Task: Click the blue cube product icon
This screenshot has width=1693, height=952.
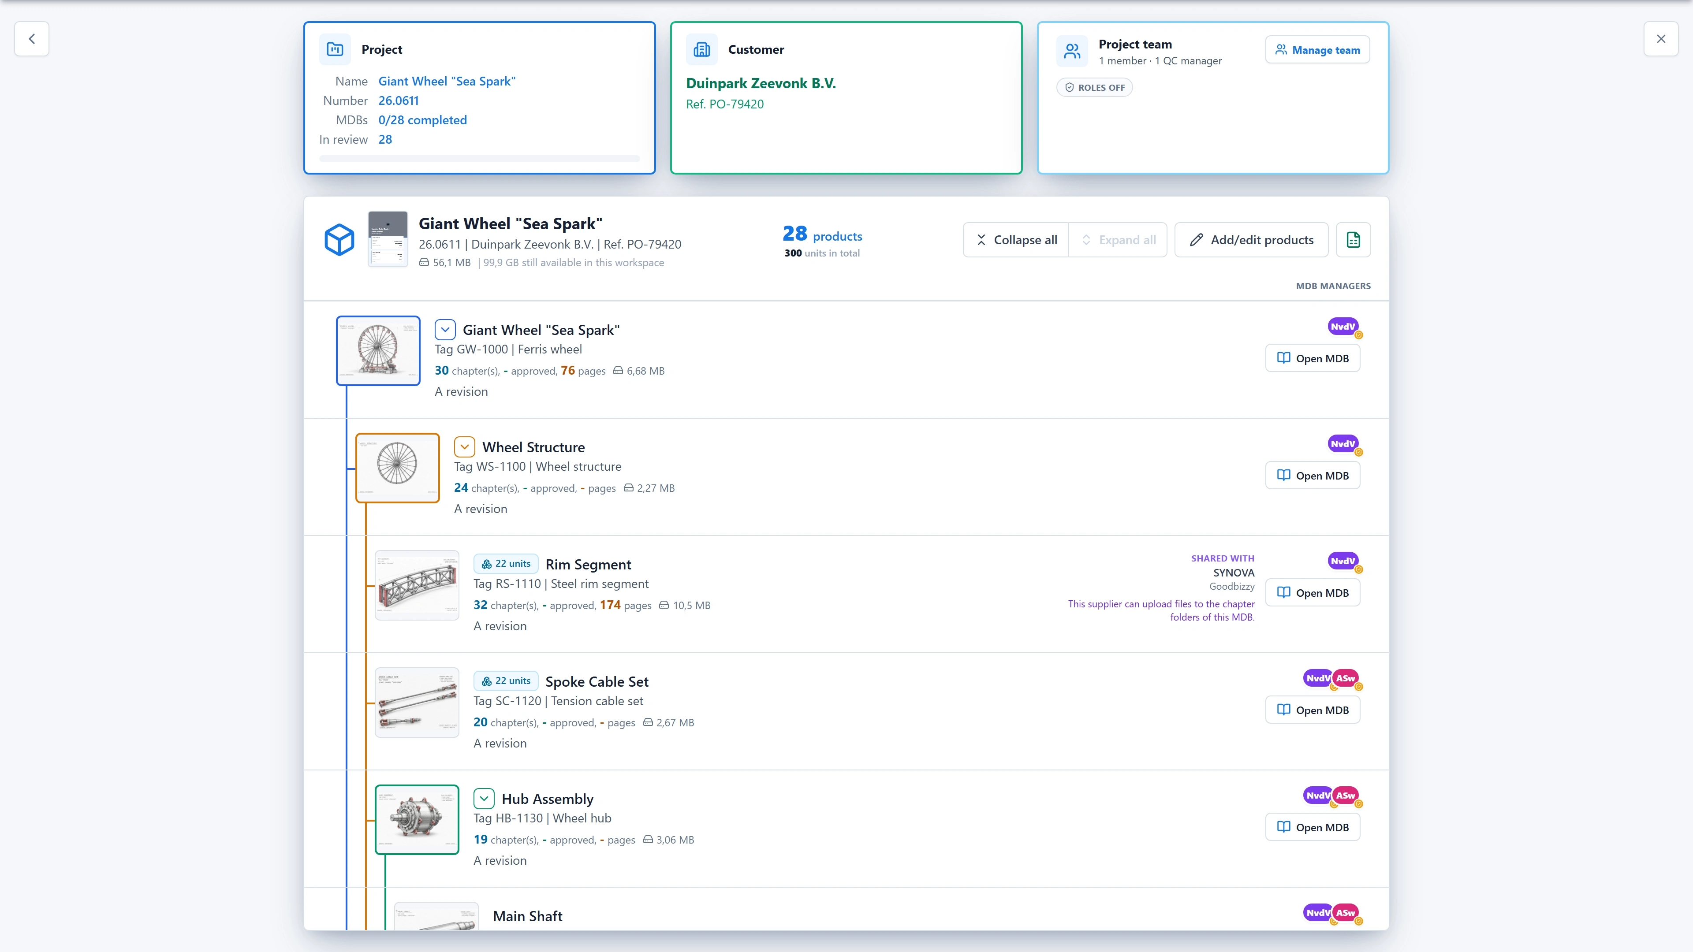Action: point(340,240)
